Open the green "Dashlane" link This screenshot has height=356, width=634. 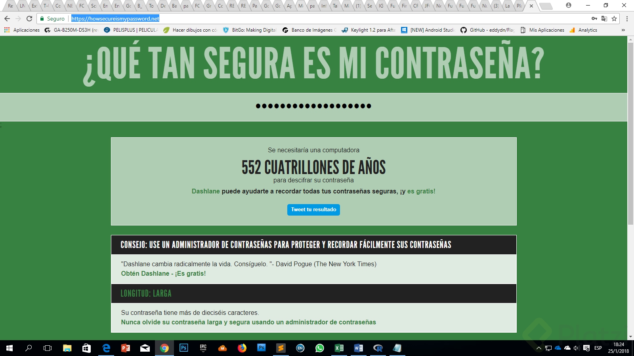tap(206, 191)
